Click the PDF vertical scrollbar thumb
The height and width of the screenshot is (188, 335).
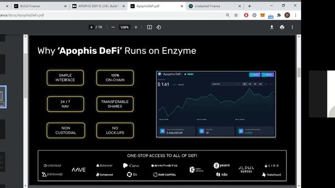(299, 73)
